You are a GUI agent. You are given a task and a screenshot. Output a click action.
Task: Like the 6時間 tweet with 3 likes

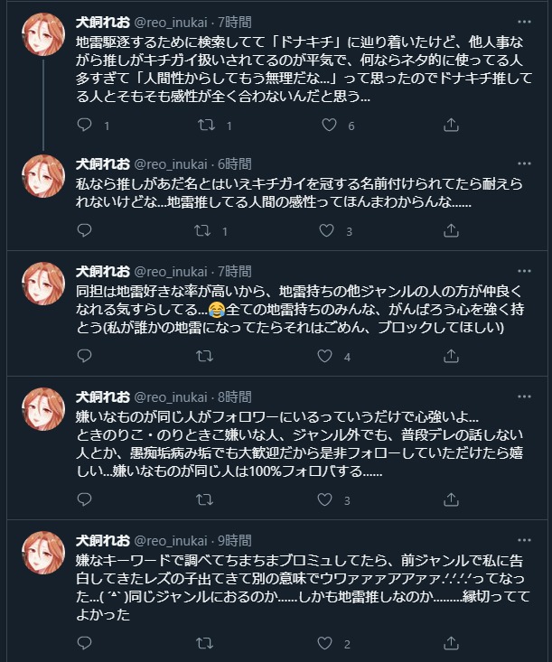pos(329,231)
